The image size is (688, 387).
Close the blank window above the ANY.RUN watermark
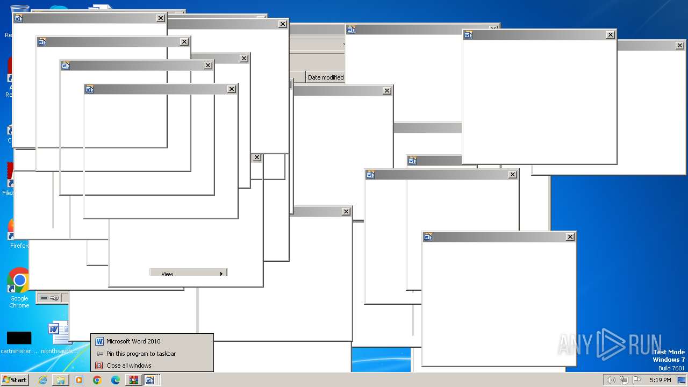click(x=570, y=237)
